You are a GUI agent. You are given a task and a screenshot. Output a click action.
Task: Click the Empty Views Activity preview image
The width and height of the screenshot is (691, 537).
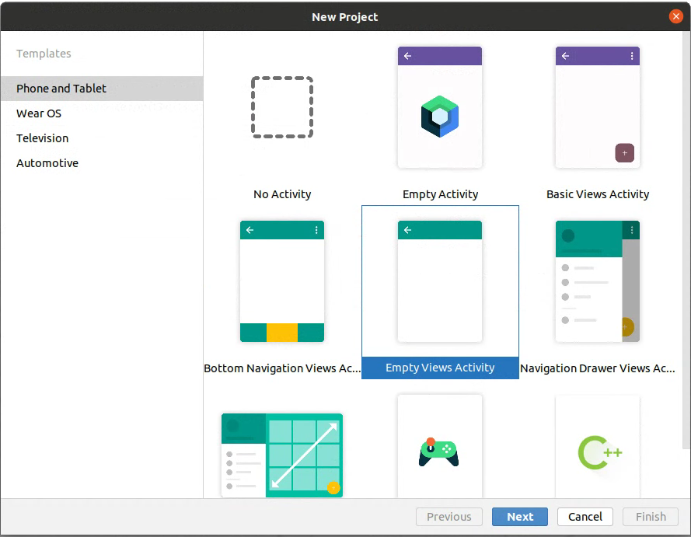[x=440, y=282]
